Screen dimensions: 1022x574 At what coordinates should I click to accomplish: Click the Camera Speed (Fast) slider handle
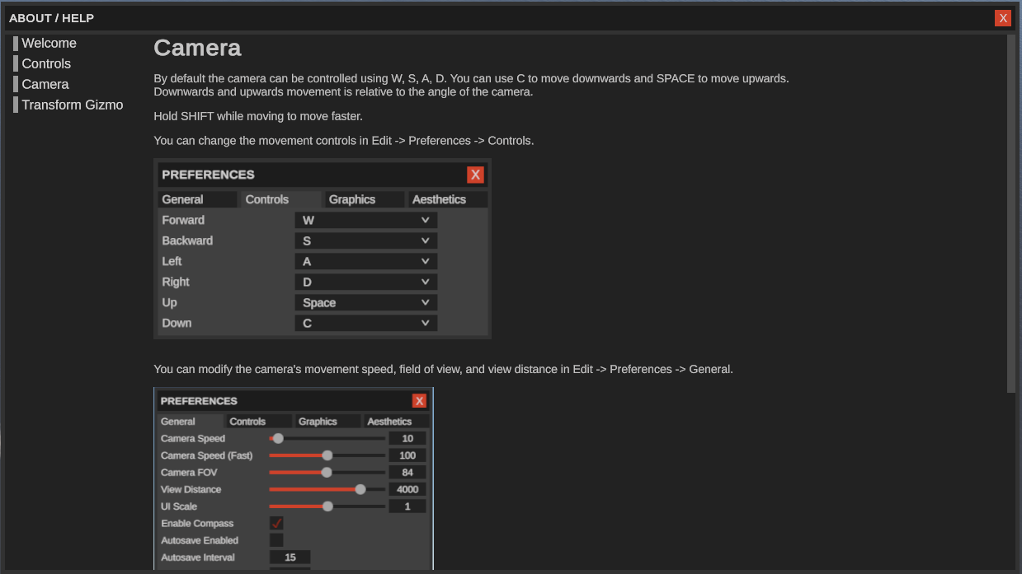coord(327,455)
